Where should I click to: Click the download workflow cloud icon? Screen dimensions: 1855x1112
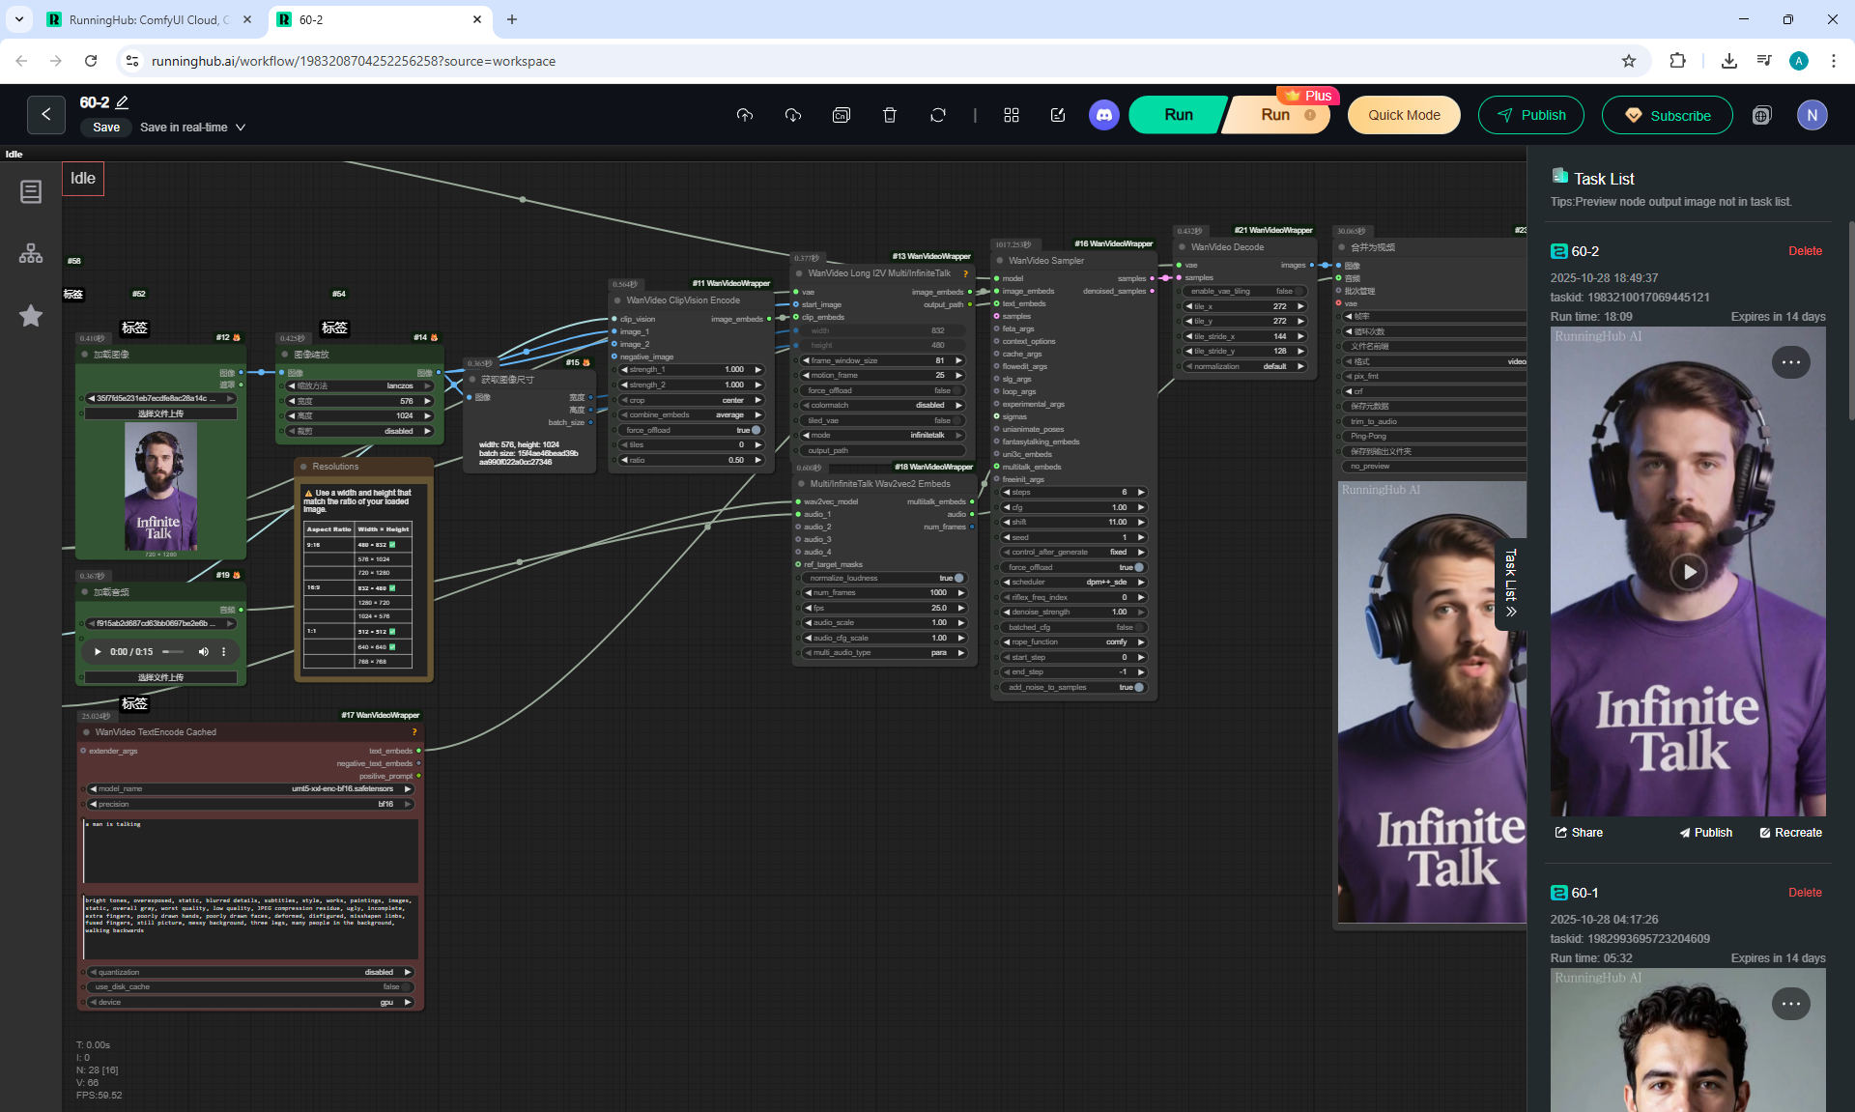point(793,115)
